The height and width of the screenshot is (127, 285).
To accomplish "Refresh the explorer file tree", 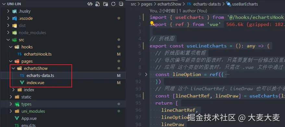I will coord(113,4).
